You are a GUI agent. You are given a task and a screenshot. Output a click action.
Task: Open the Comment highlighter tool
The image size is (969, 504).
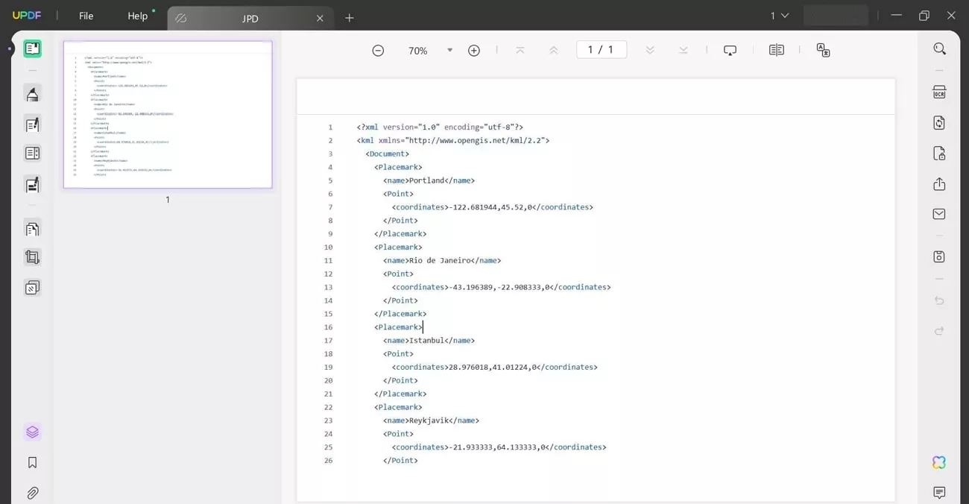[32, 94]
